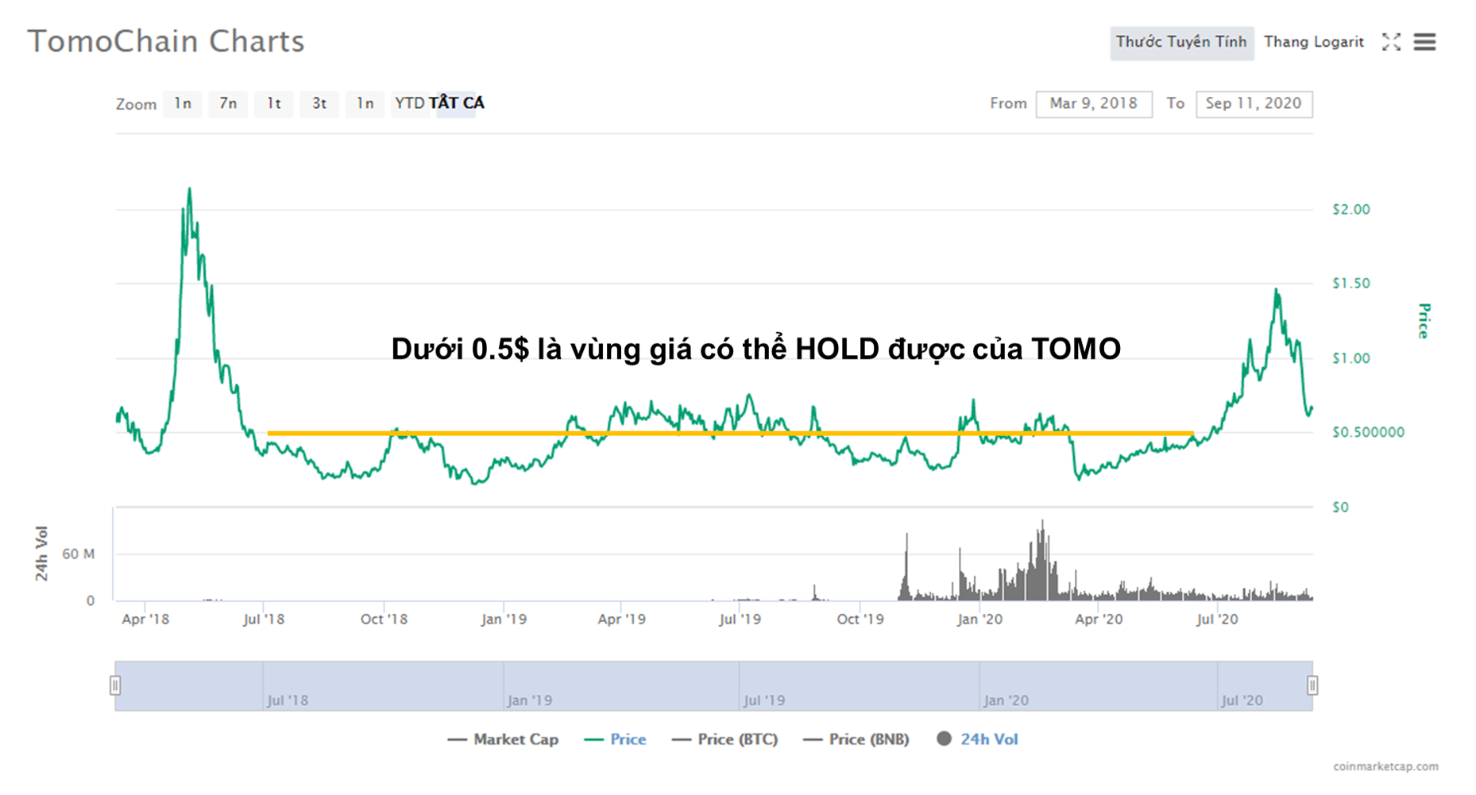Select the YTD zoom range

click(x=410, y=103)
